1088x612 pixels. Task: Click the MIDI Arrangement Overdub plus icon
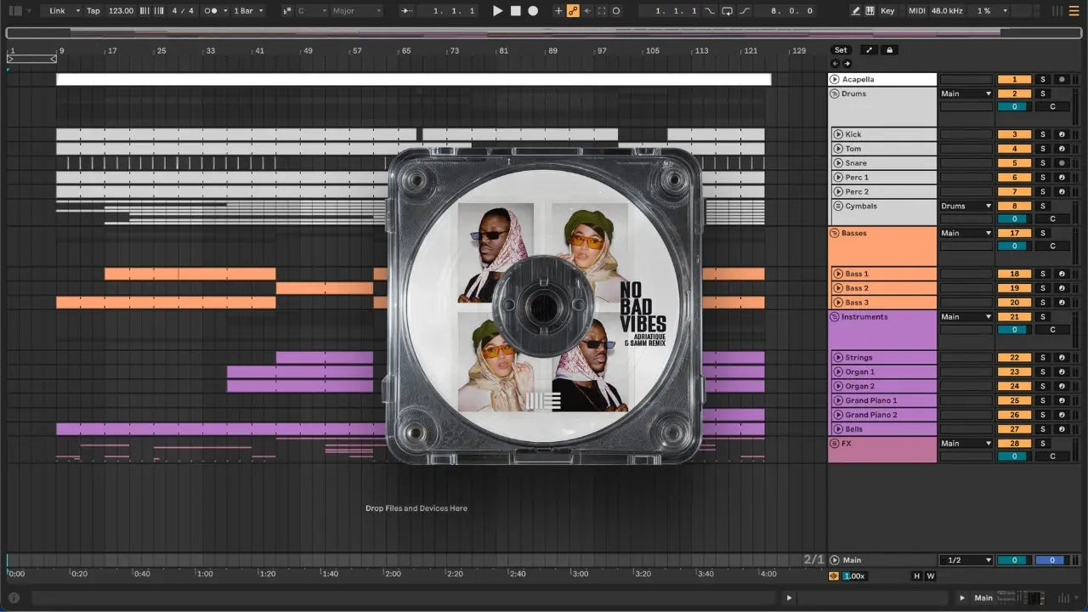(558, 11)
